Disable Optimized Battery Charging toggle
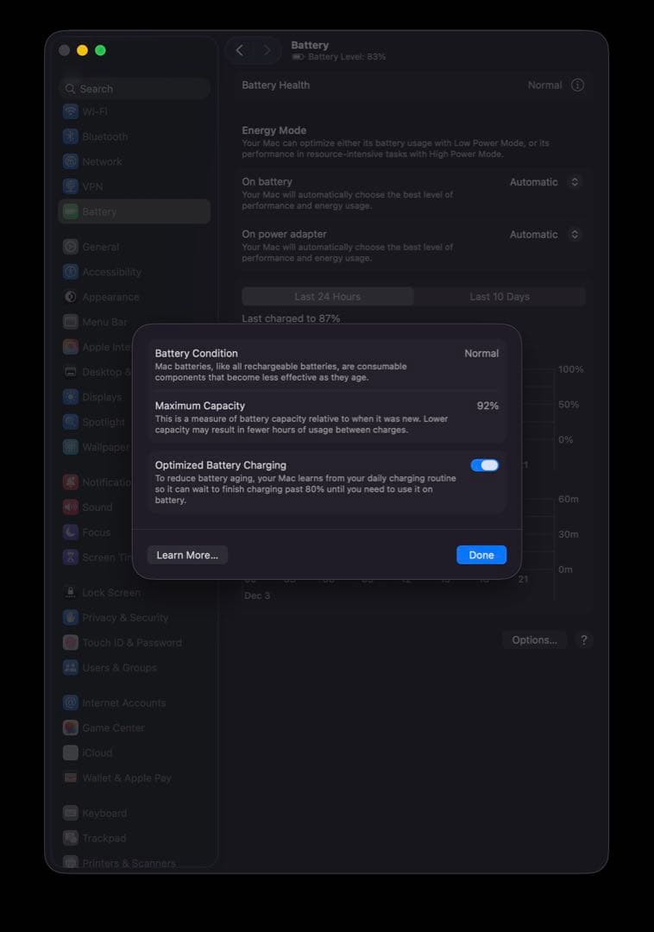The image size is (654, 932). 484,465
